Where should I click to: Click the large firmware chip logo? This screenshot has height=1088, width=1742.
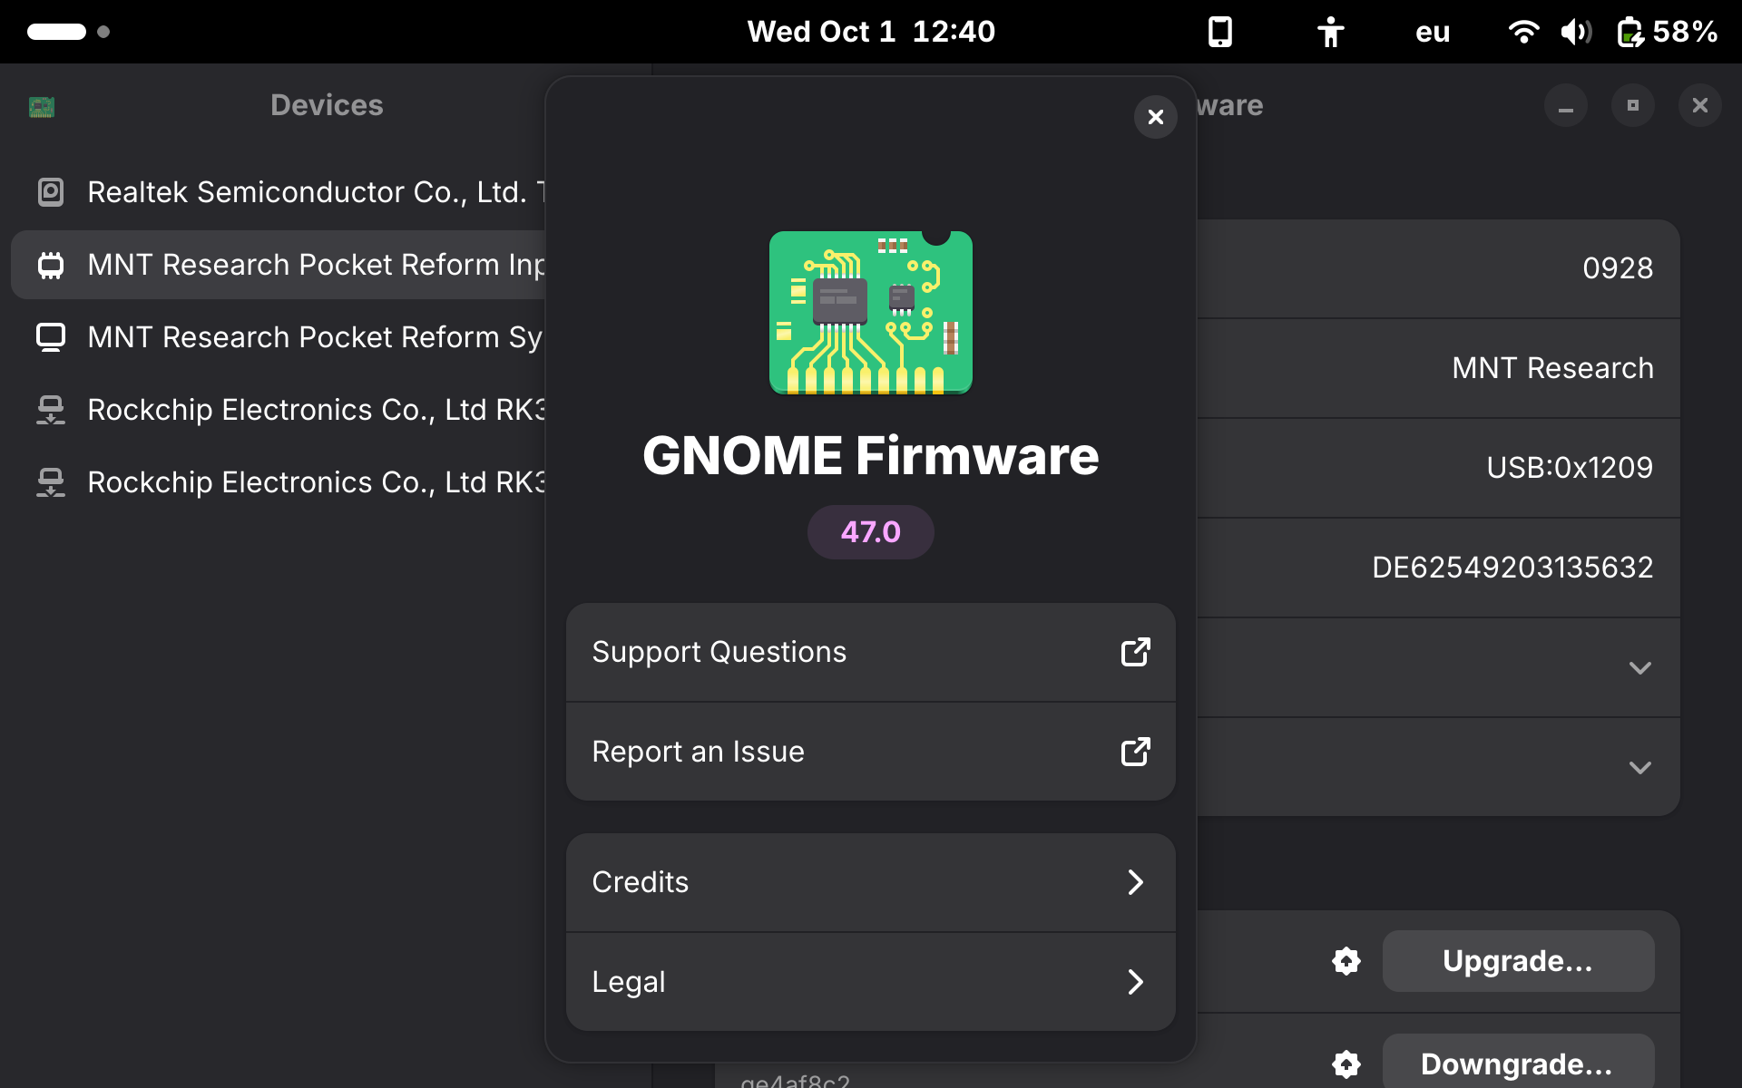pyautogui.click(x=870, y=313)
